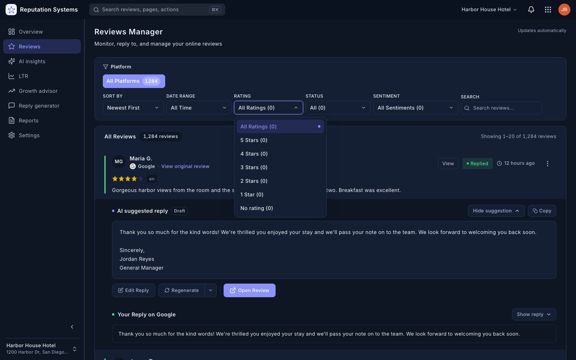Click Open Review
The height and width of the screenshot is (360, 576).
[x=250, y=290]
